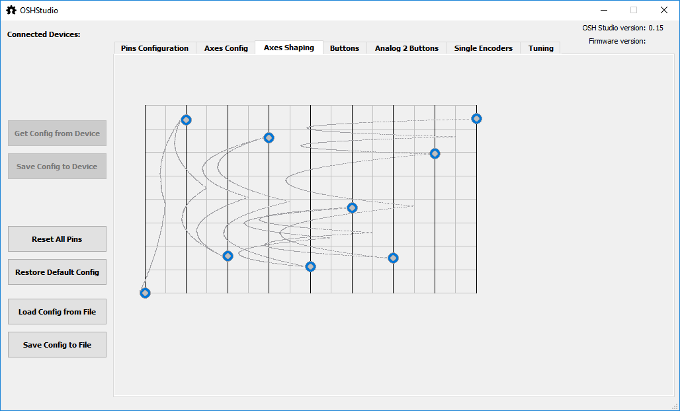Click the Reset All Pins button
This screenshot has height=411, width=680.
57,239
